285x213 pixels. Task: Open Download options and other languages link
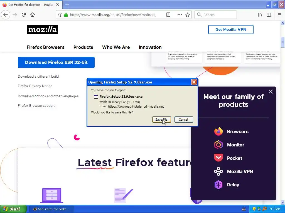[x=48, y=96]
